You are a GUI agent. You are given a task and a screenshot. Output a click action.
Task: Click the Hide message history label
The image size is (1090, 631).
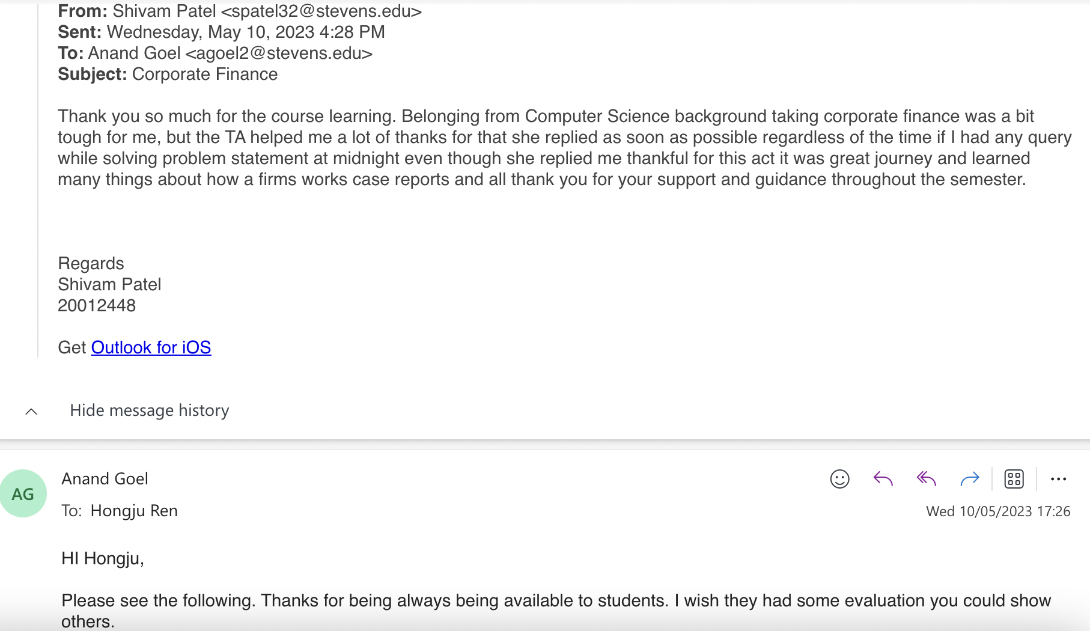point(150,410)
